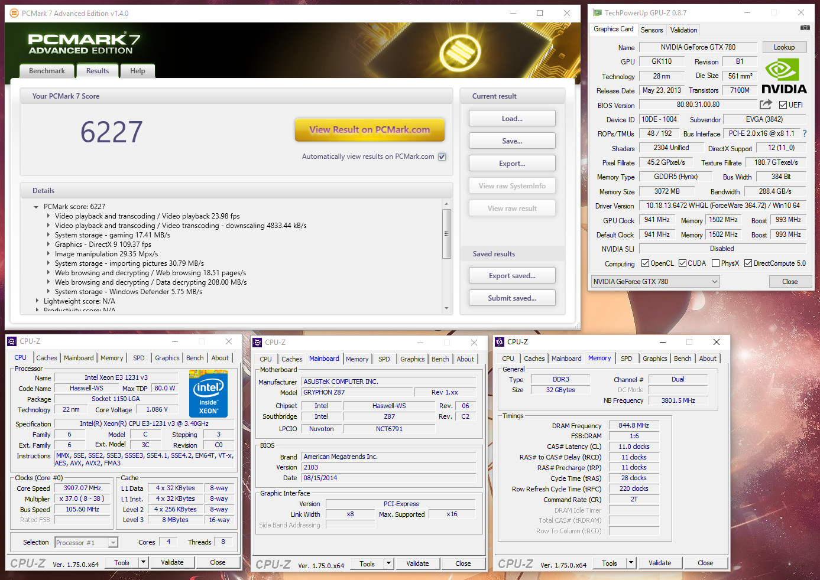Image resolution: width=820 pixels, height=580 pixels.
Task: Minimize the PCMark 7 window
Action: [513, 13]
